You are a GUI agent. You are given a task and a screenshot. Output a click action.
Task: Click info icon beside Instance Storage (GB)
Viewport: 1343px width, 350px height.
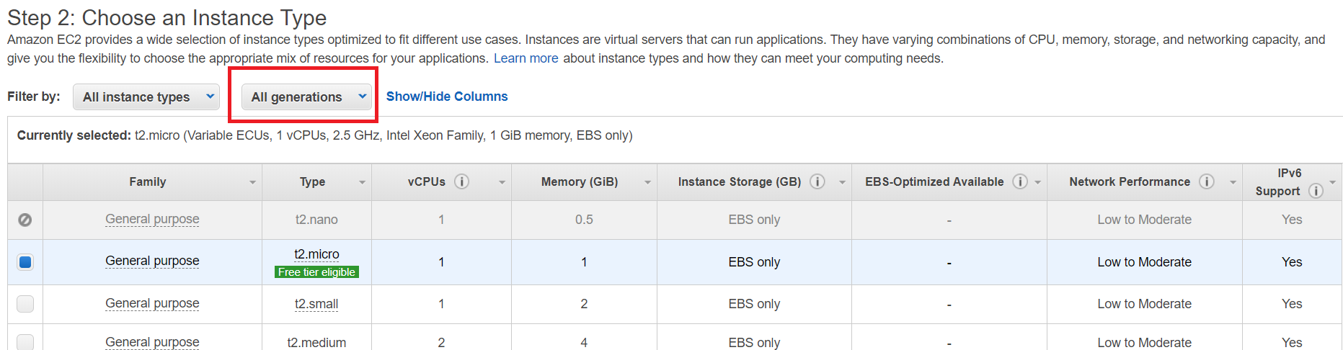point(817,181)
